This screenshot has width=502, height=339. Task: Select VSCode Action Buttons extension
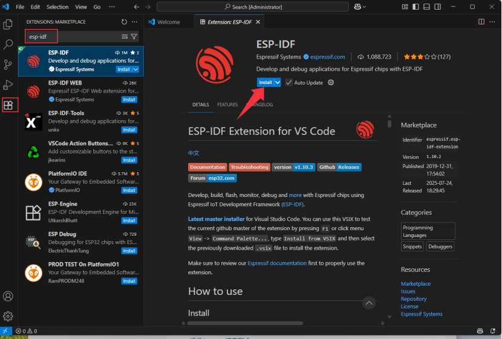81,152
